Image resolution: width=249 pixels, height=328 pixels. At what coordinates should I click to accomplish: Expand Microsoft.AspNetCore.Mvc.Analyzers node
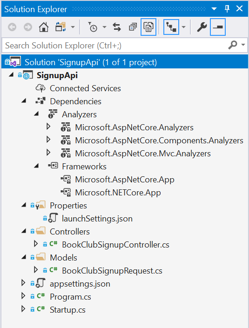48,153
